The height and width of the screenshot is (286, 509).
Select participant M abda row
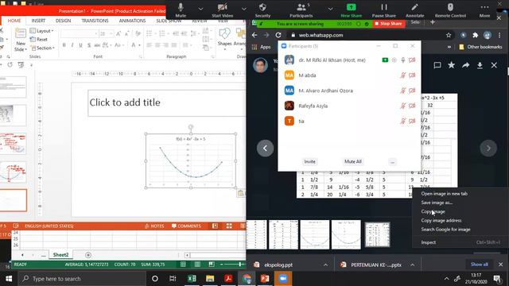(350, 75)
